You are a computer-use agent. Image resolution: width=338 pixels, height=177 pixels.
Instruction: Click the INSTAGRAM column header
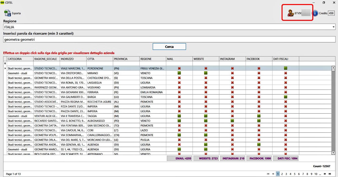pos(232,59)
